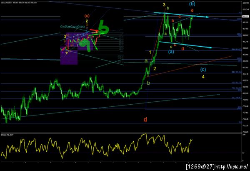The height and width of the screenshot is (171, 250).
Task: Click yellow wave label 1
Action: coord(150,52)
